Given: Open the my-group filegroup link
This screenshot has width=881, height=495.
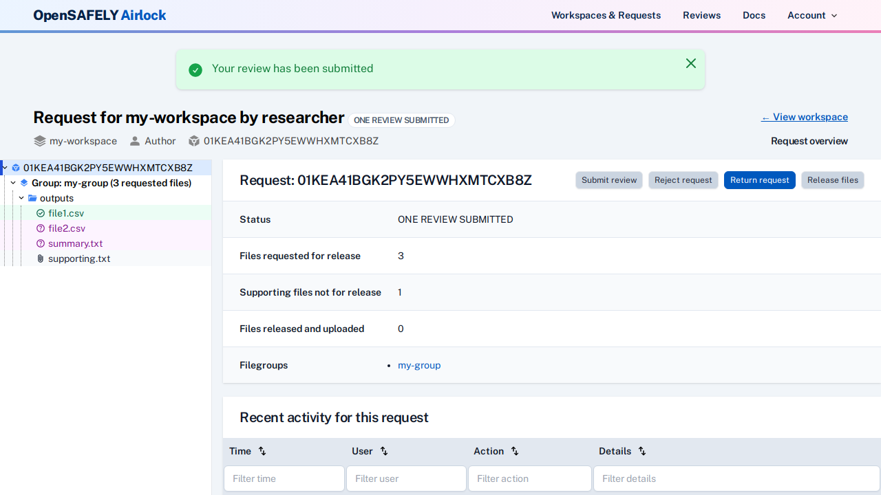Looking at the screenshot, I should coord(419,365).
